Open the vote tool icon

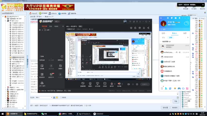(x=42, y=67)
